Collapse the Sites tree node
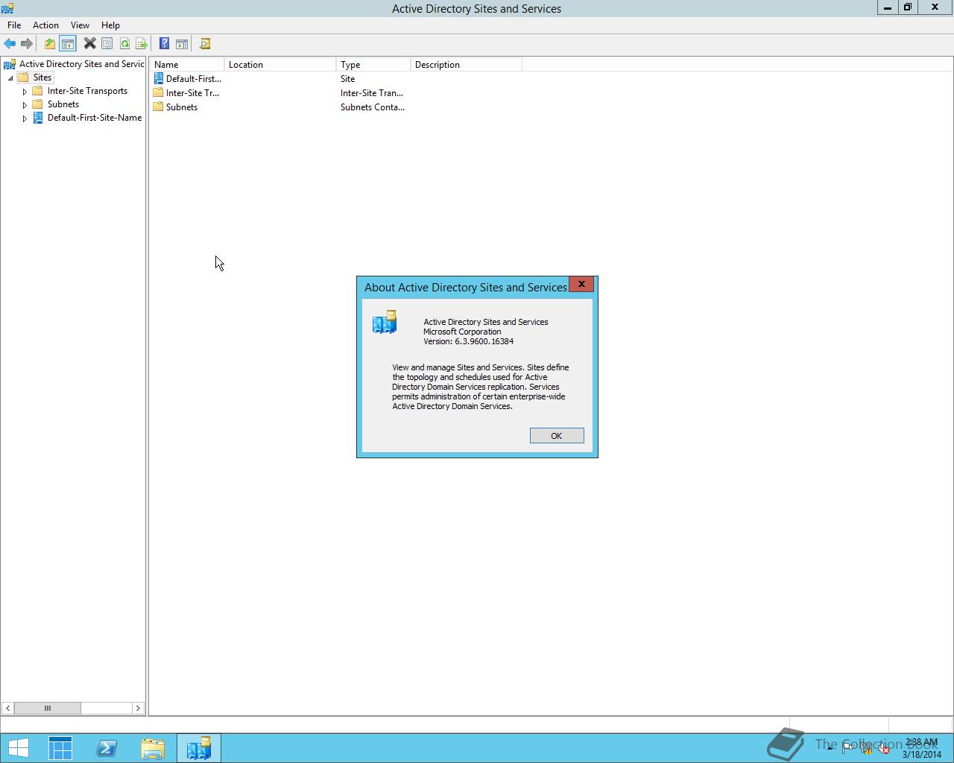Image resolution: width=954 pixels, height=763 pixels. point(10,78)
